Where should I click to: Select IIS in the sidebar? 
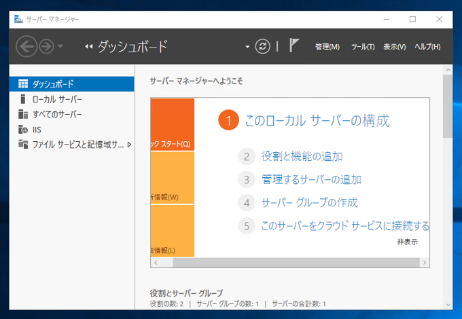[71, 130]
